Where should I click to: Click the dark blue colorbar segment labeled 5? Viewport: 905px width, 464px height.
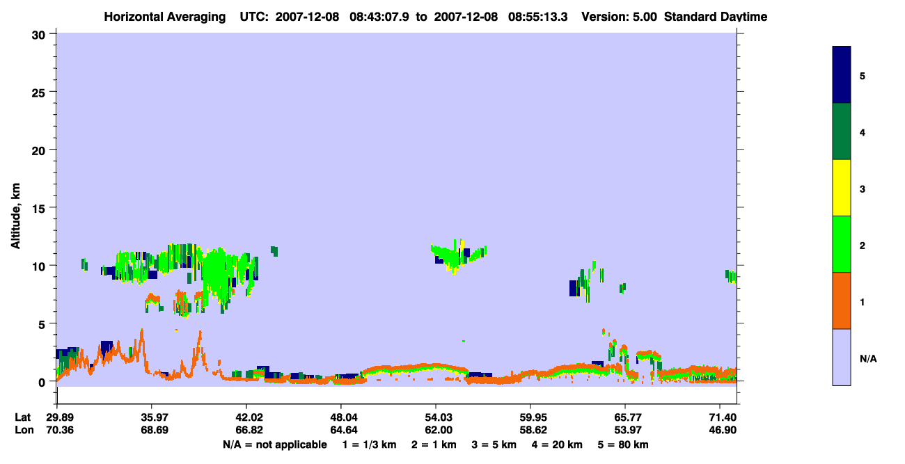pos(842,75)
